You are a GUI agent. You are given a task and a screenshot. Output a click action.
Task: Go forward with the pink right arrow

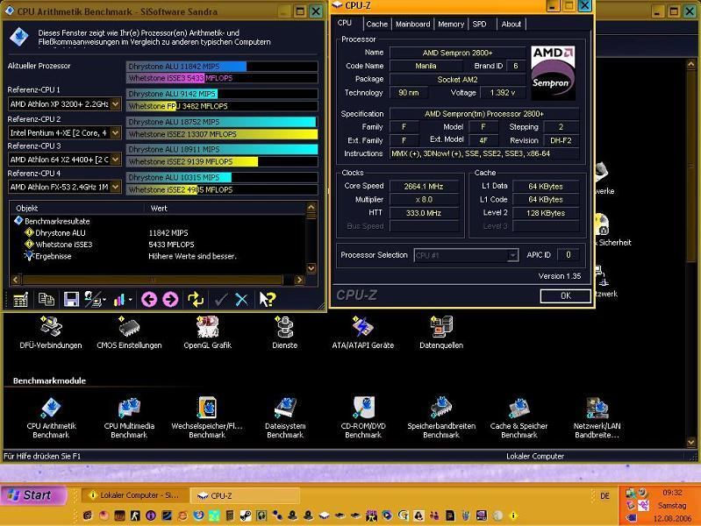click(170, 300)
